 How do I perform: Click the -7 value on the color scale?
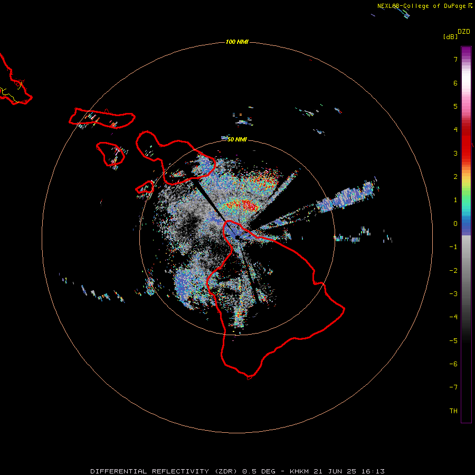click(453, 387)
